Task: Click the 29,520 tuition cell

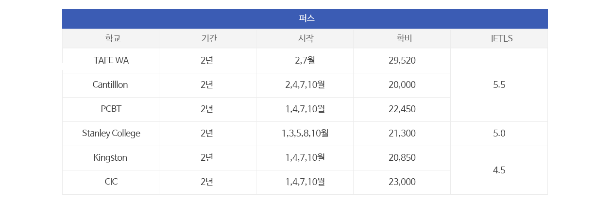Action: click(x=402, y=61)
